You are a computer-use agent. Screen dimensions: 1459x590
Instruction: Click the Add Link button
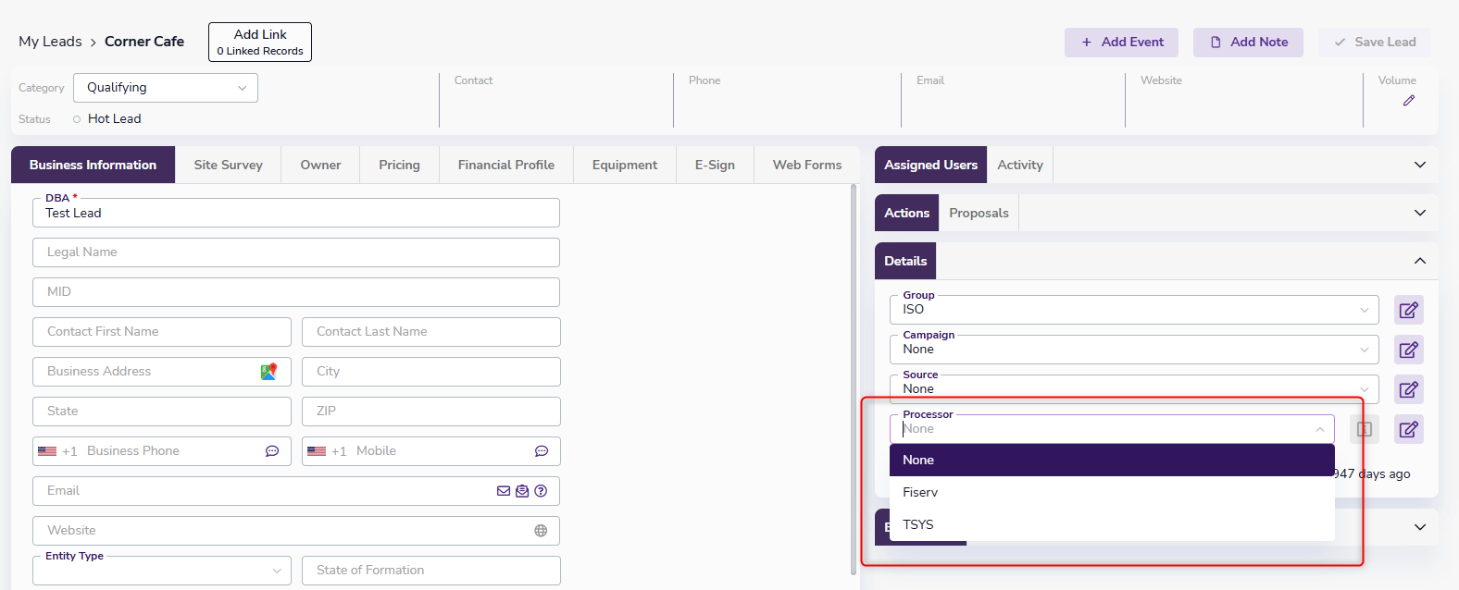tap(260, 43)
